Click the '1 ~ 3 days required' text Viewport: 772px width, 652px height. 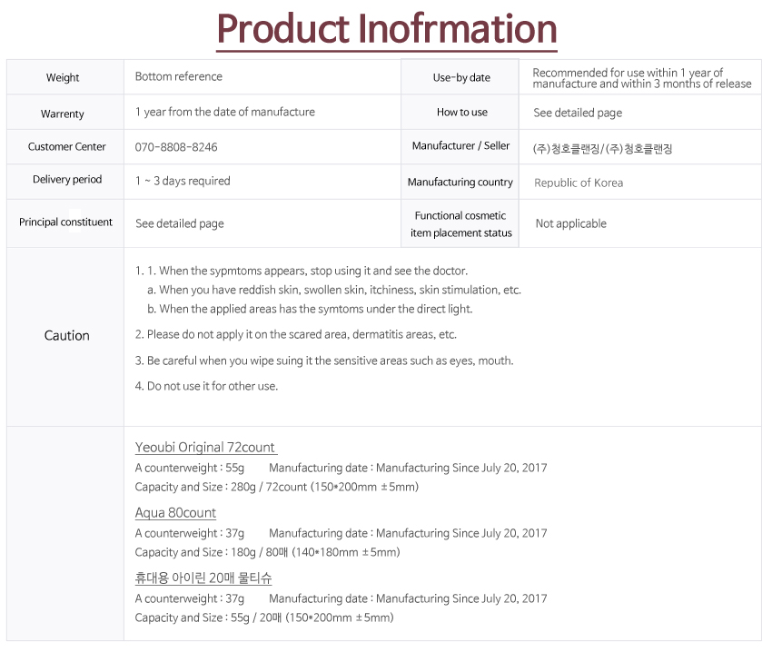click(x=183, y=182)
